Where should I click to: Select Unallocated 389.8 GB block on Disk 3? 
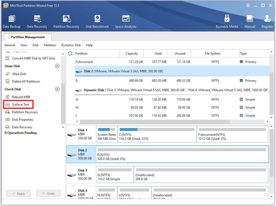coord(201,174)
